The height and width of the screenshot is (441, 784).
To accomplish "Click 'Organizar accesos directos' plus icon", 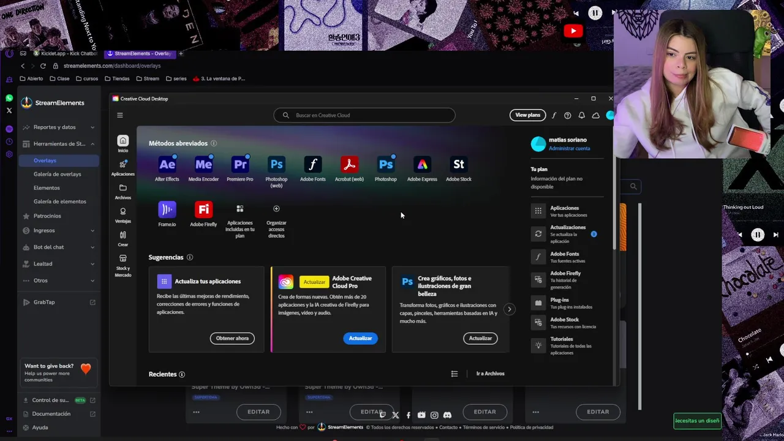I will coord(276,209).
